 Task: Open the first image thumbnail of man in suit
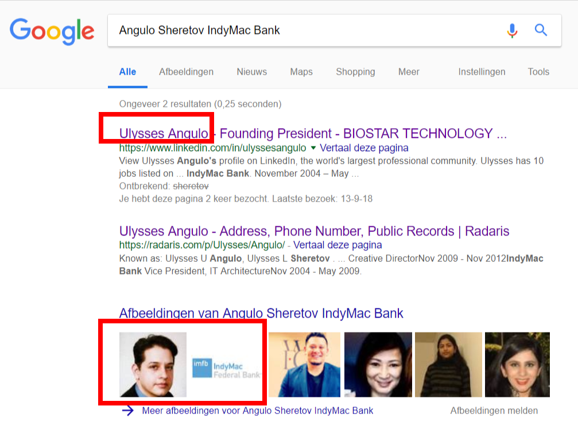[x=153, y=365]
